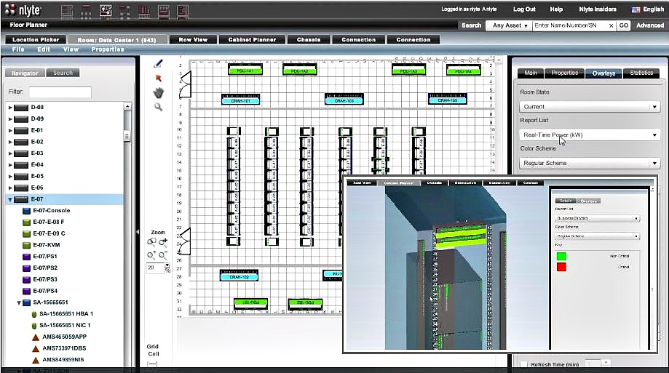Viewport: 669px width, 373px height.
Task: Click the PDU-1A1 unit on floor plan
Action: click(245, 71)
